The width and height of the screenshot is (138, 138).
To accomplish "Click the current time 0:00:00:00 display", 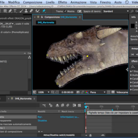I will pos(67,93).
